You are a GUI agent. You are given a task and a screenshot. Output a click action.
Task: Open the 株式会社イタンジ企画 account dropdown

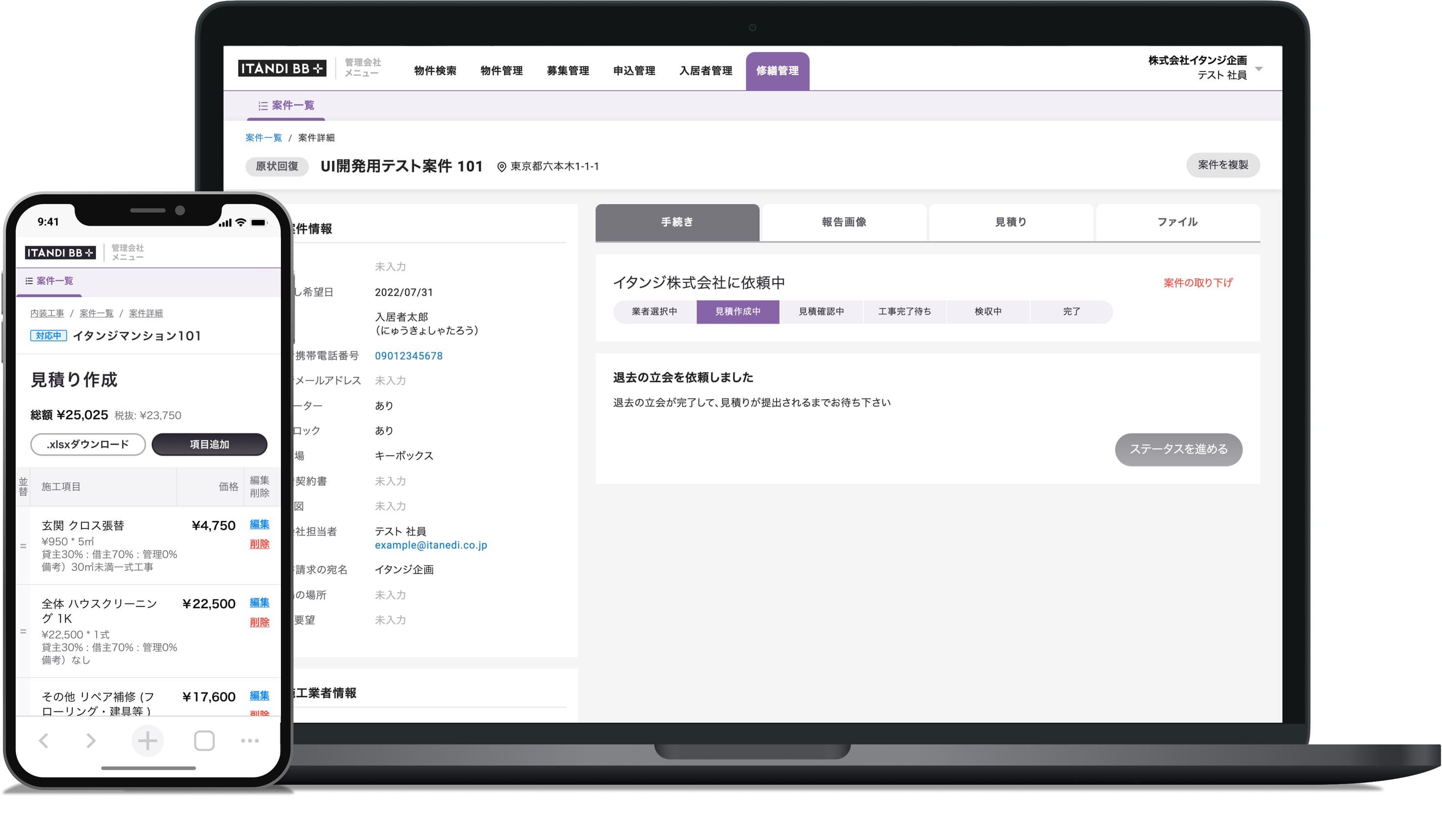point(1258,69)
